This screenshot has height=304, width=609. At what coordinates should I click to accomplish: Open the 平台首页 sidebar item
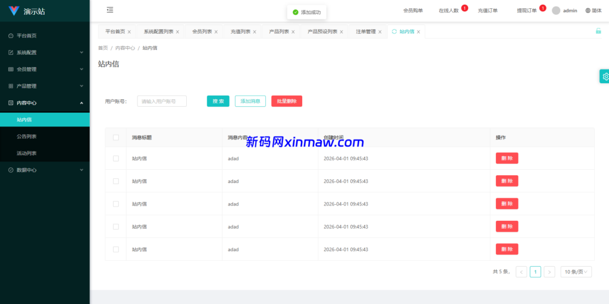(45, 36)
